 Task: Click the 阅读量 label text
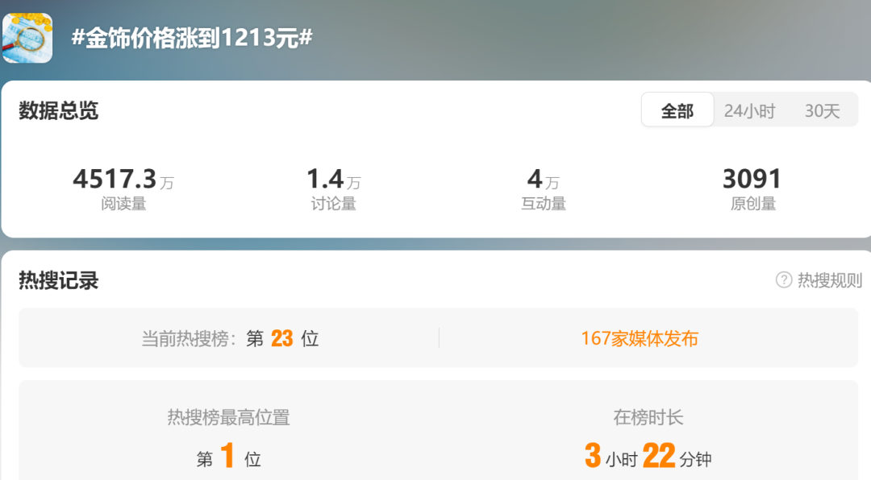point(123,204)
